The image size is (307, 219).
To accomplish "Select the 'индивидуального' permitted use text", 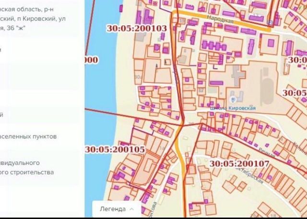I will (20, 163).
